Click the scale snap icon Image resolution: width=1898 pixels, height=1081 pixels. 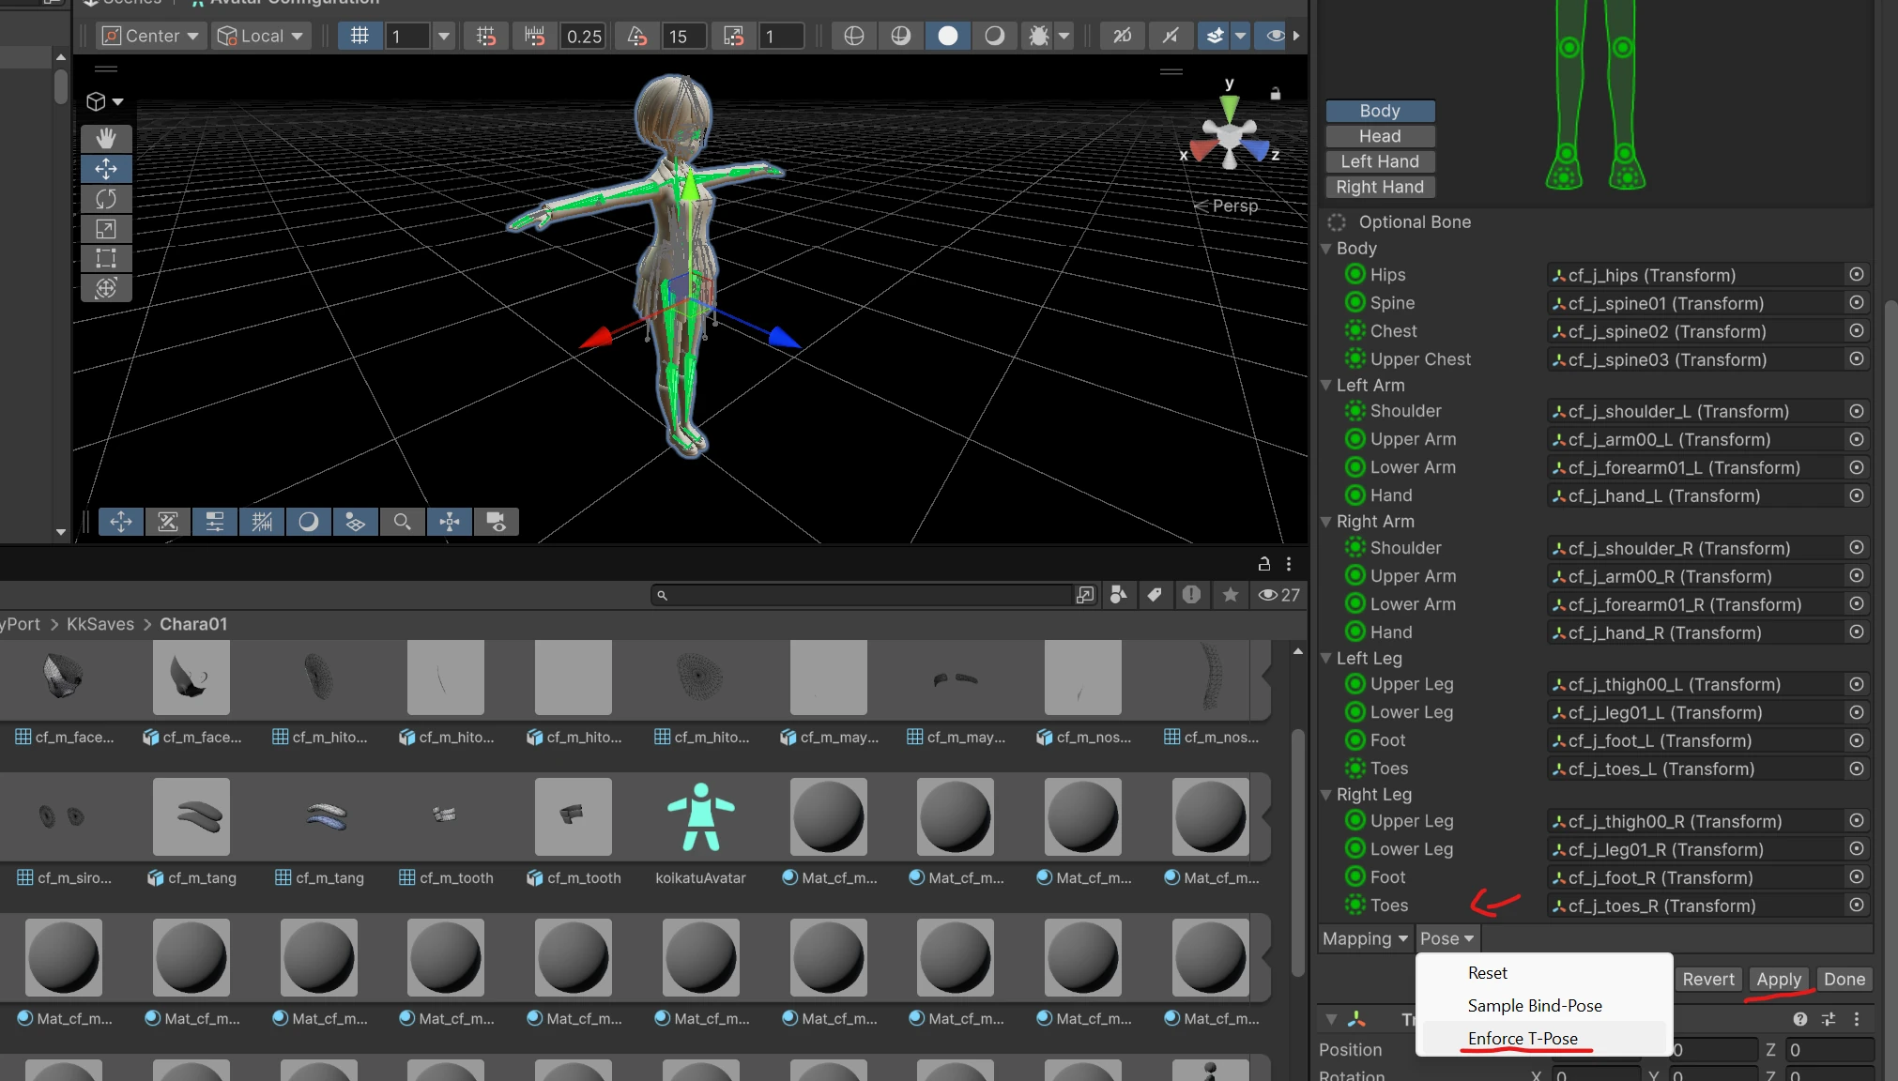point(733,36)
